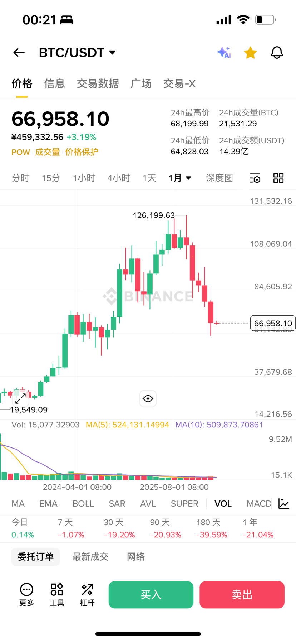296x642 pixels.
Task: Tap the 126,199.63 high price marker
Action: tap(154, 215)
